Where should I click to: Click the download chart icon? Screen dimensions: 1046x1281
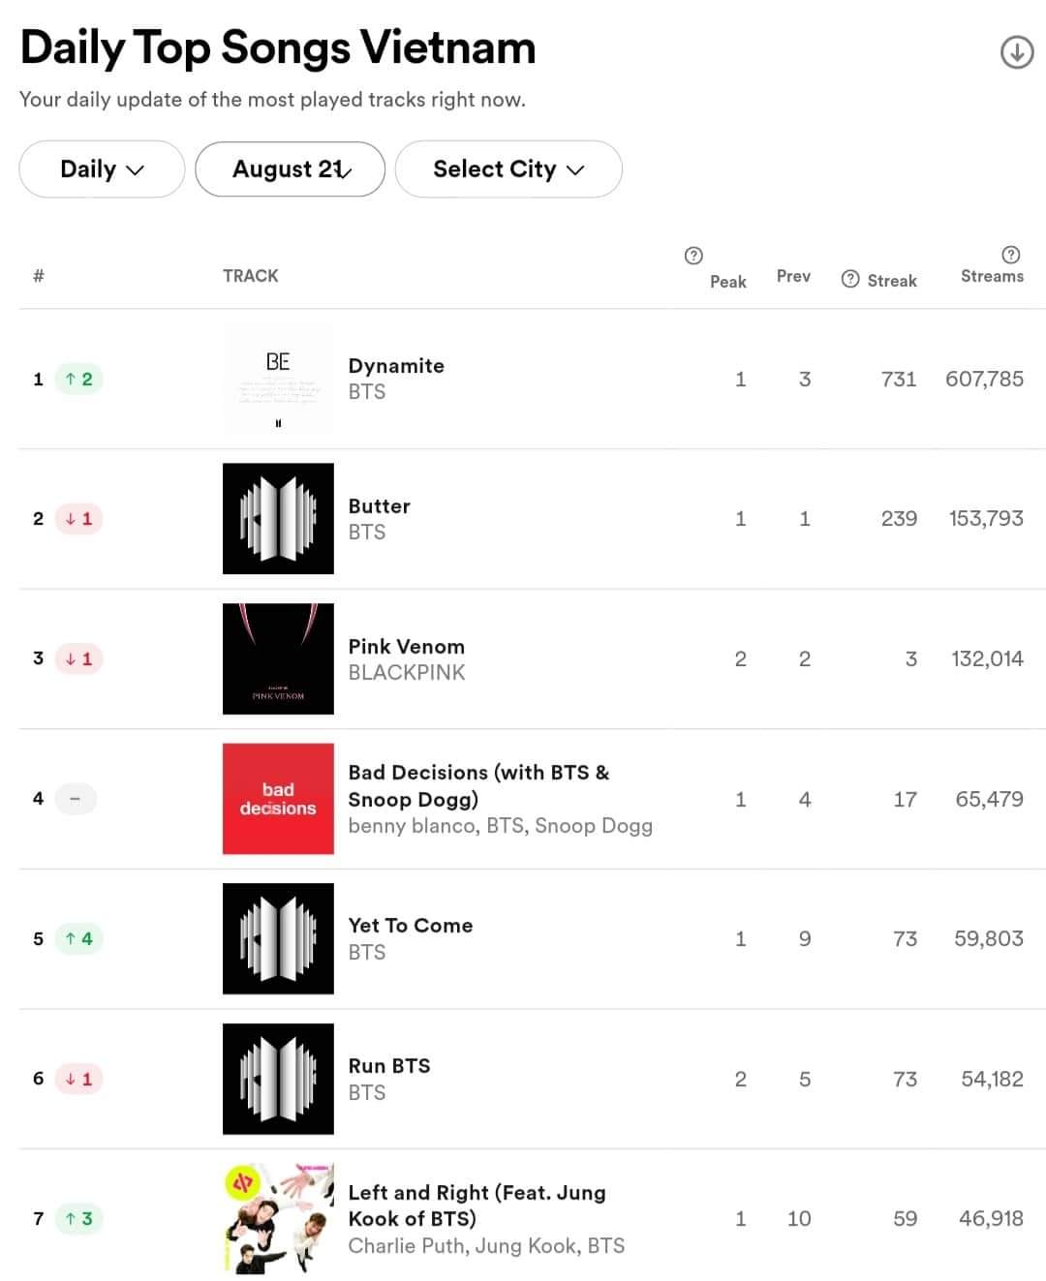[1016, 52]
